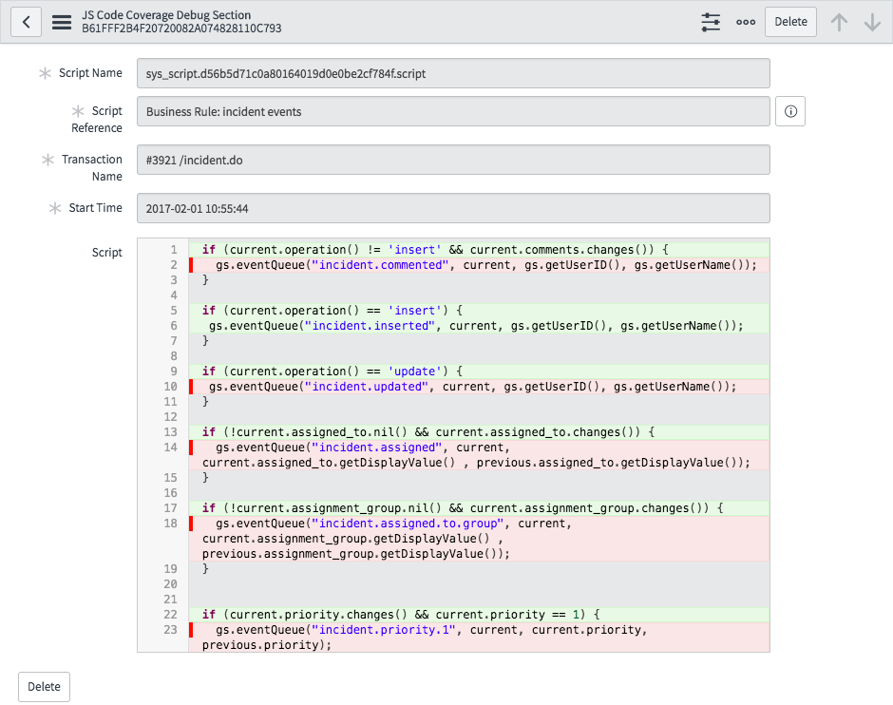
Task: Click the Start Time field
Action: 453,208
